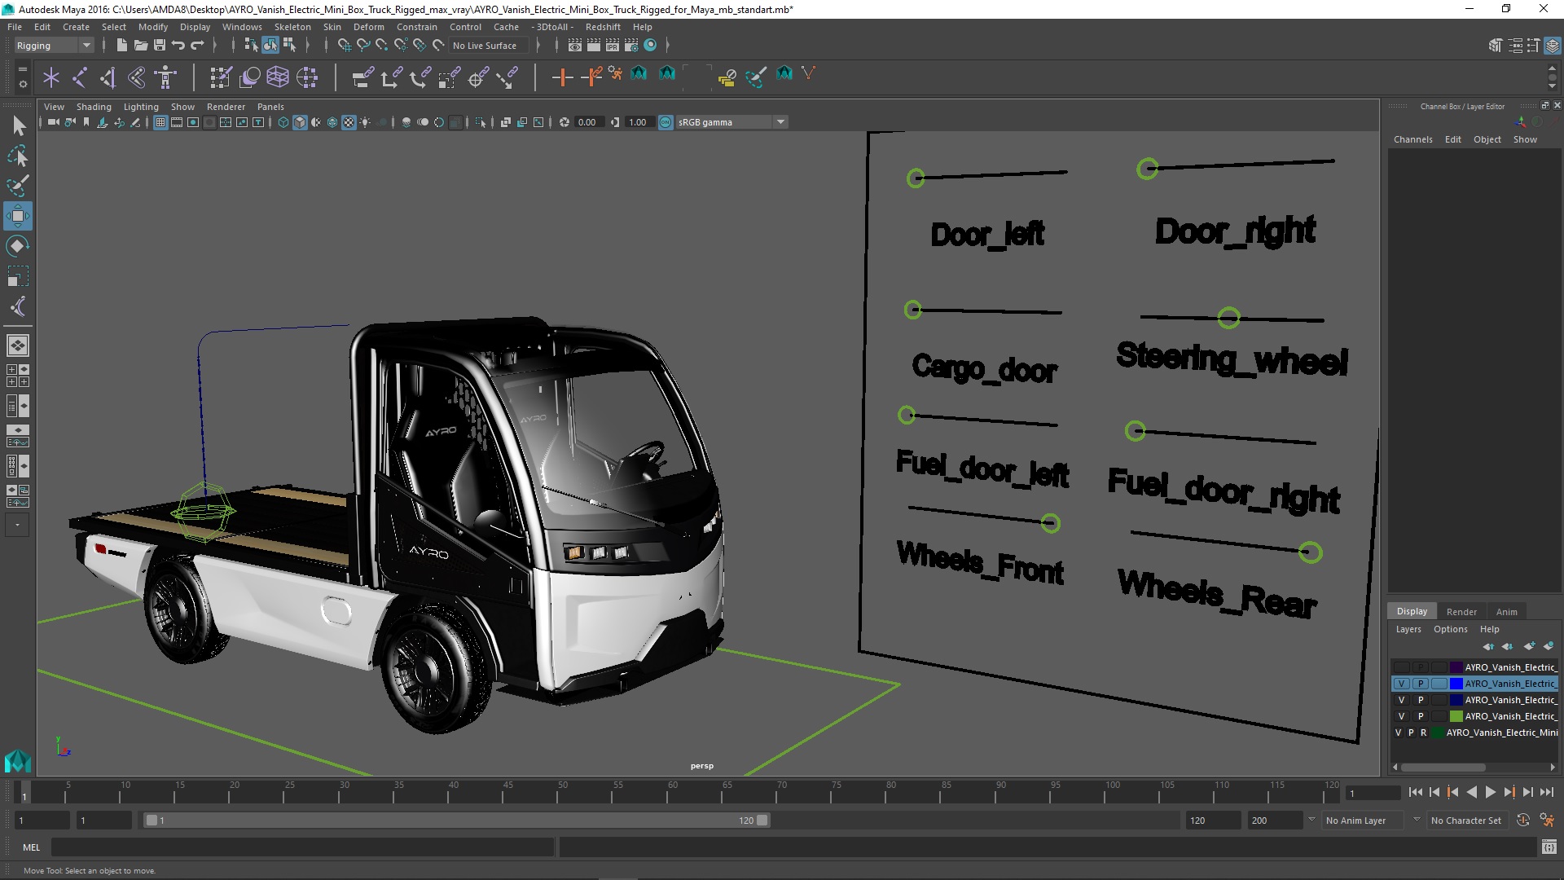Open the Redshift menu

(x=603, y=27)
